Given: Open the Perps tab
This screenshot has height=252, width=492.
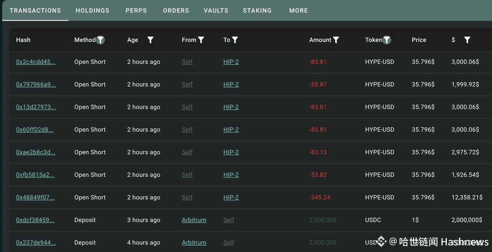Looking at the screenshot, I should tap(136, 10).
